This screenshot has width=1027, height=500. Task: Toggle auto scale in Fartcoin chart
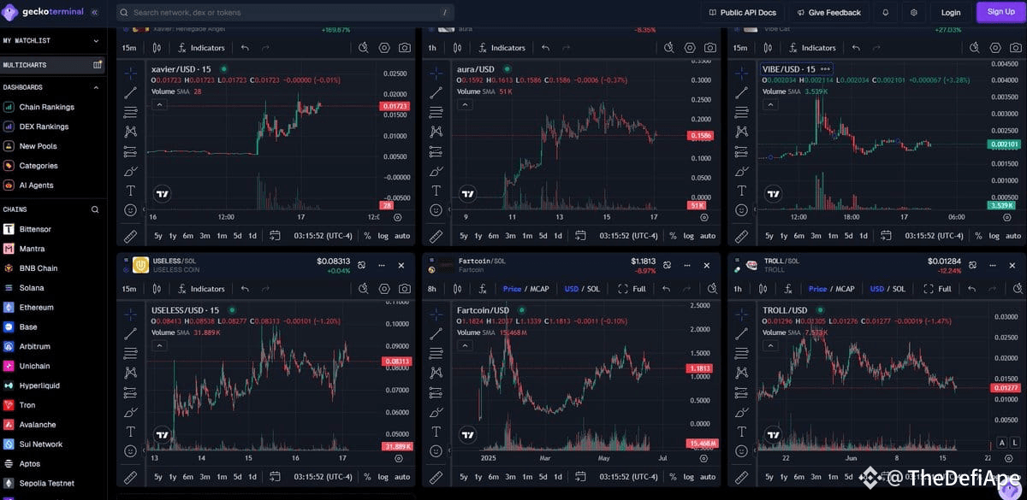point(708,477)
